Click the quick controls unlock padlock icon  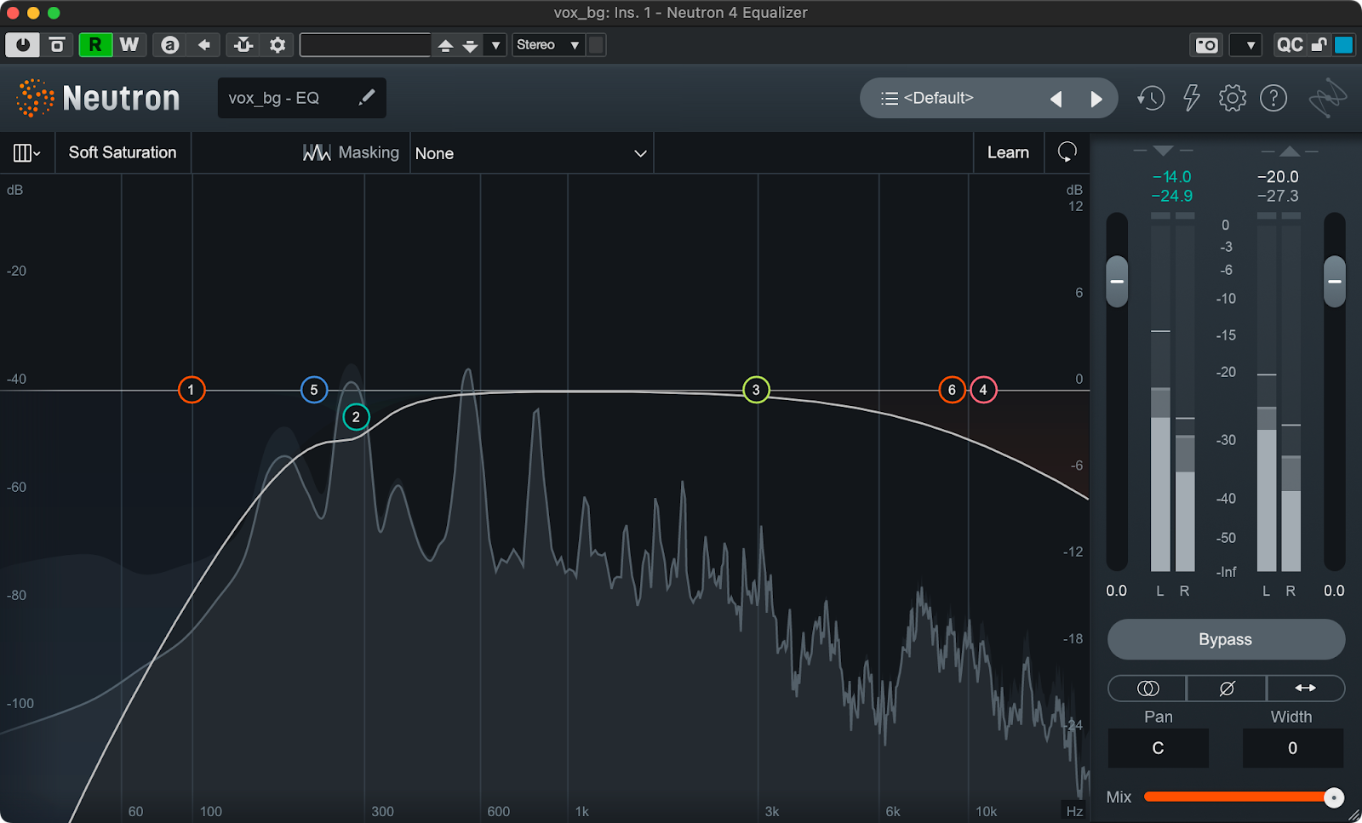(1319, 45)
